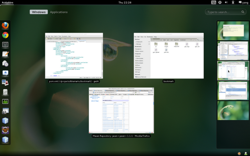Switch to the Applications view

(x=59, y=12)
